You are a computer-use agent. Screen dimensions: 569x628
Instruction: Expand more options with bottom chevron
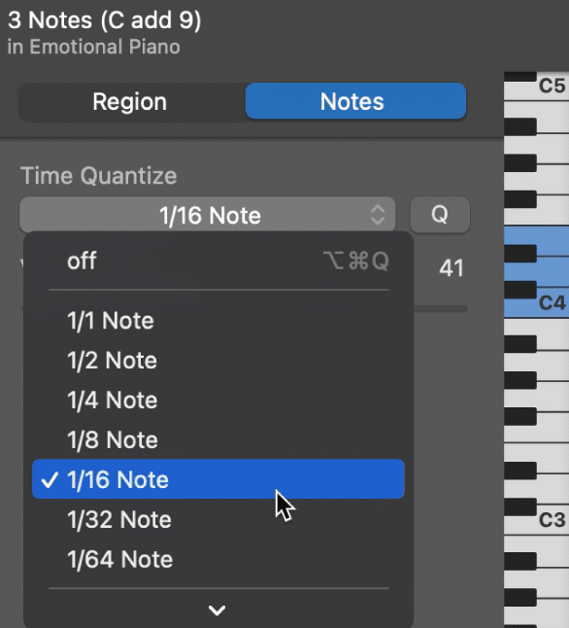[x=218, y=610]
